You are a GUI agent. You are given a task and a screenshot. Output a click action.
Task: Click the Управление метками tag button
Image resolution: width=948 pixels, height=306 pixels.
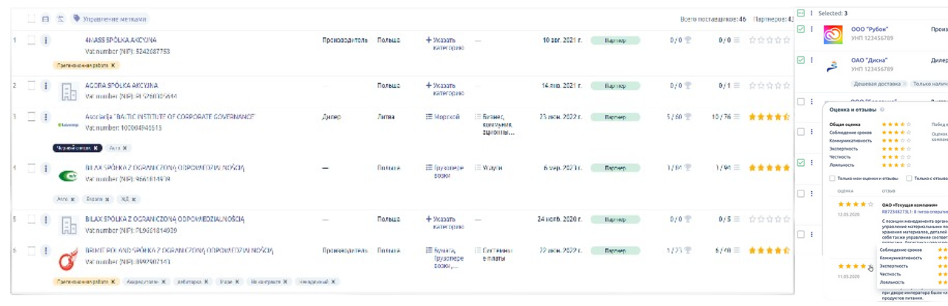110,19
